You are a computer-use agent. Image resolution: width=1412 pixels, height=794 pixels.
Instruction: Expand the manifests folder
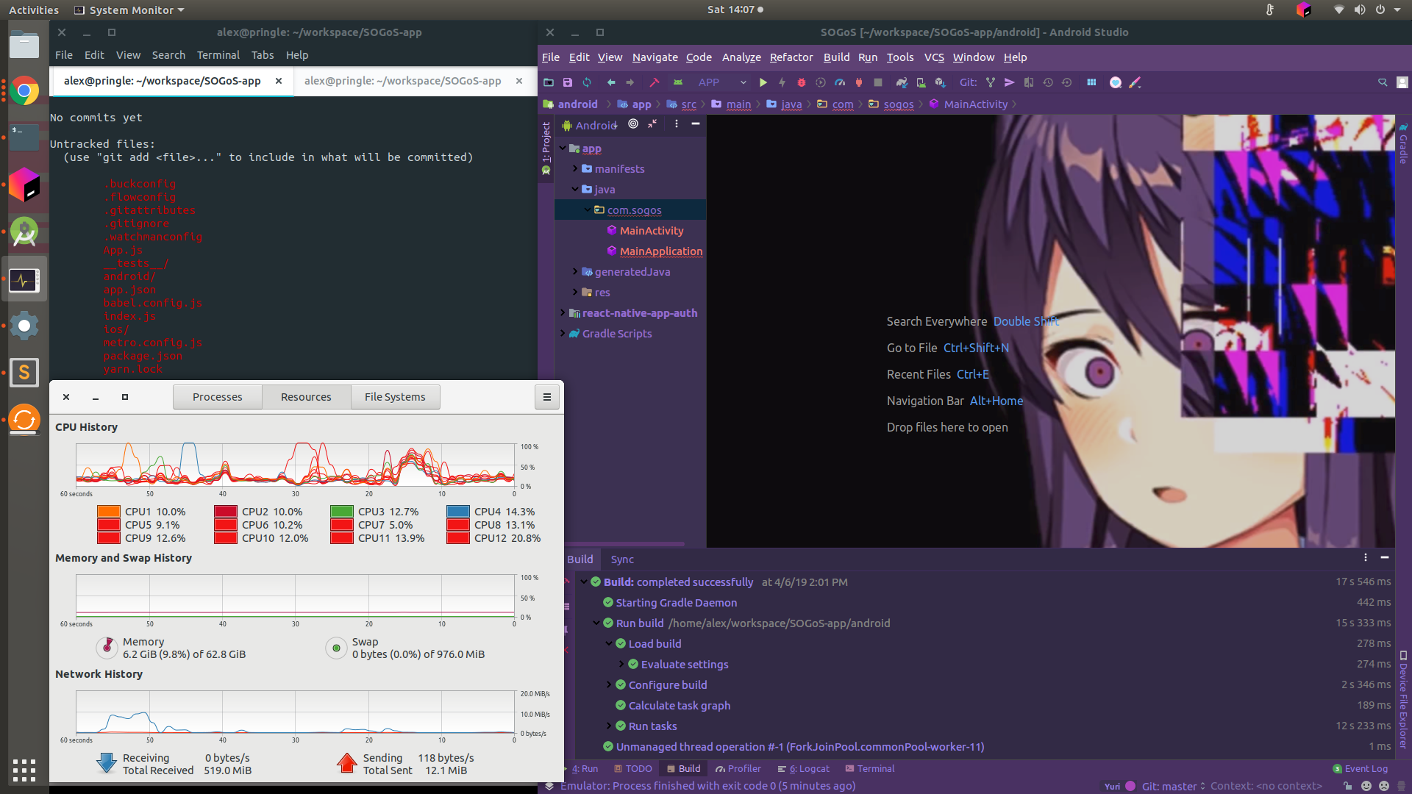click(575, 168)
